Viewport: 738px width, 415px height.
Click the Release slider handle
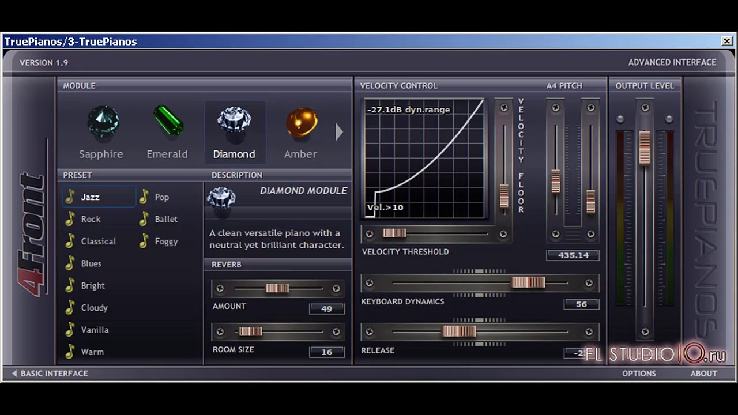click(x=459, y=331)
